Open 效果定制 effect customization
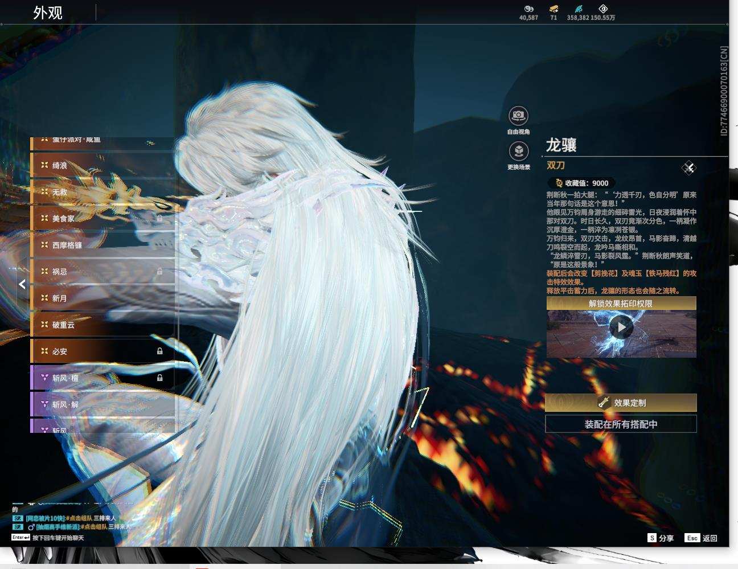 coord(621,403)
